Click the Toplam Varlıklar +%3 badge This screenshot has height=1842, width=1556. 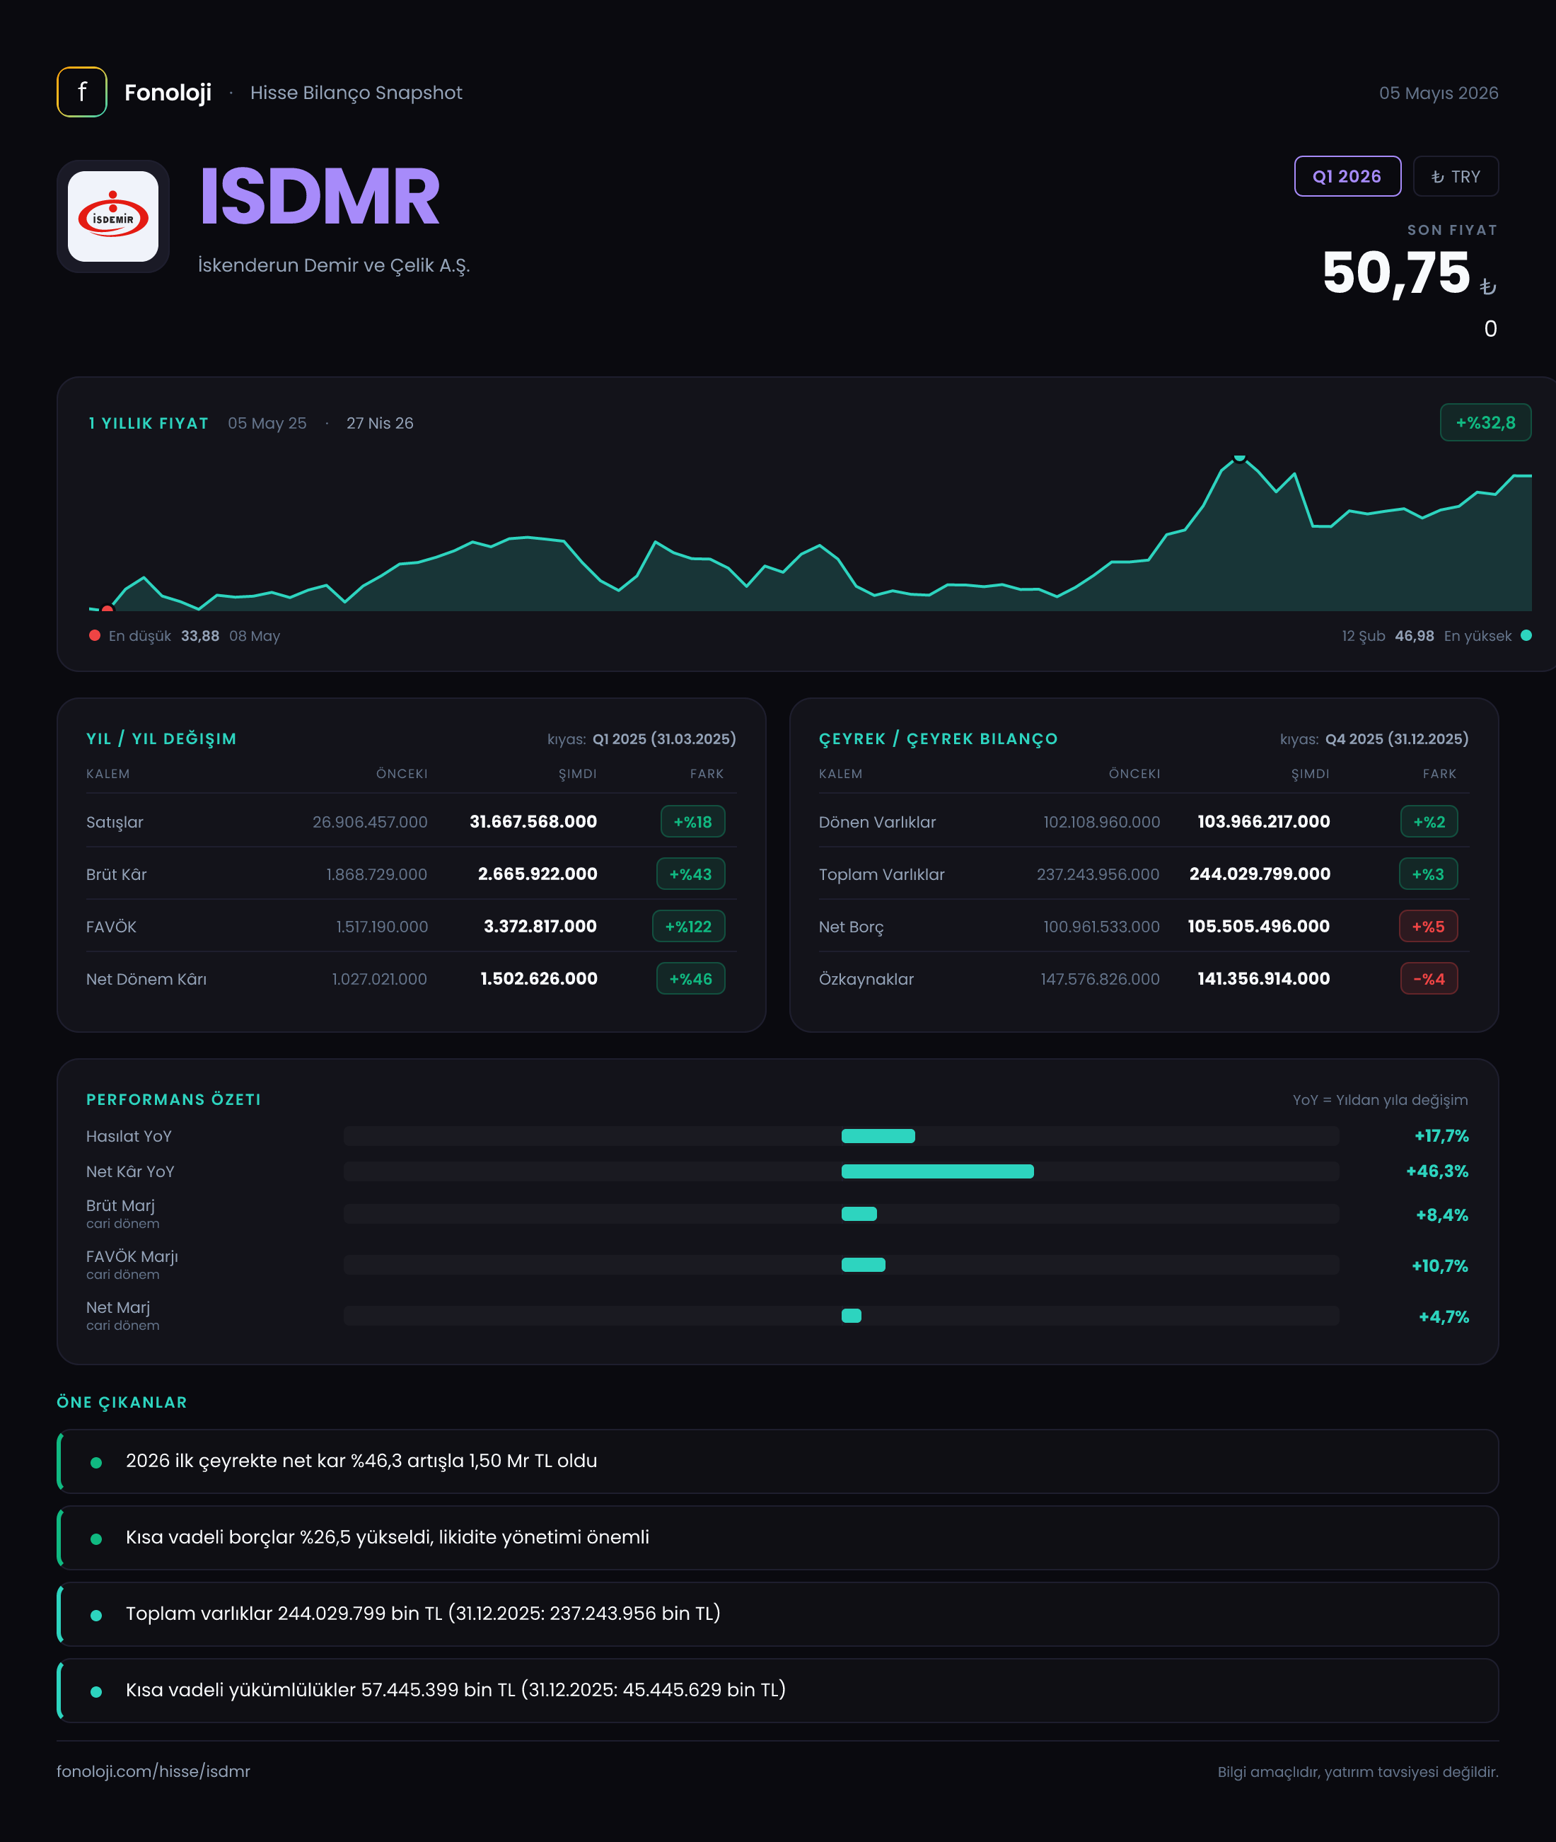pyautogui.click(x=1428, y=874)
